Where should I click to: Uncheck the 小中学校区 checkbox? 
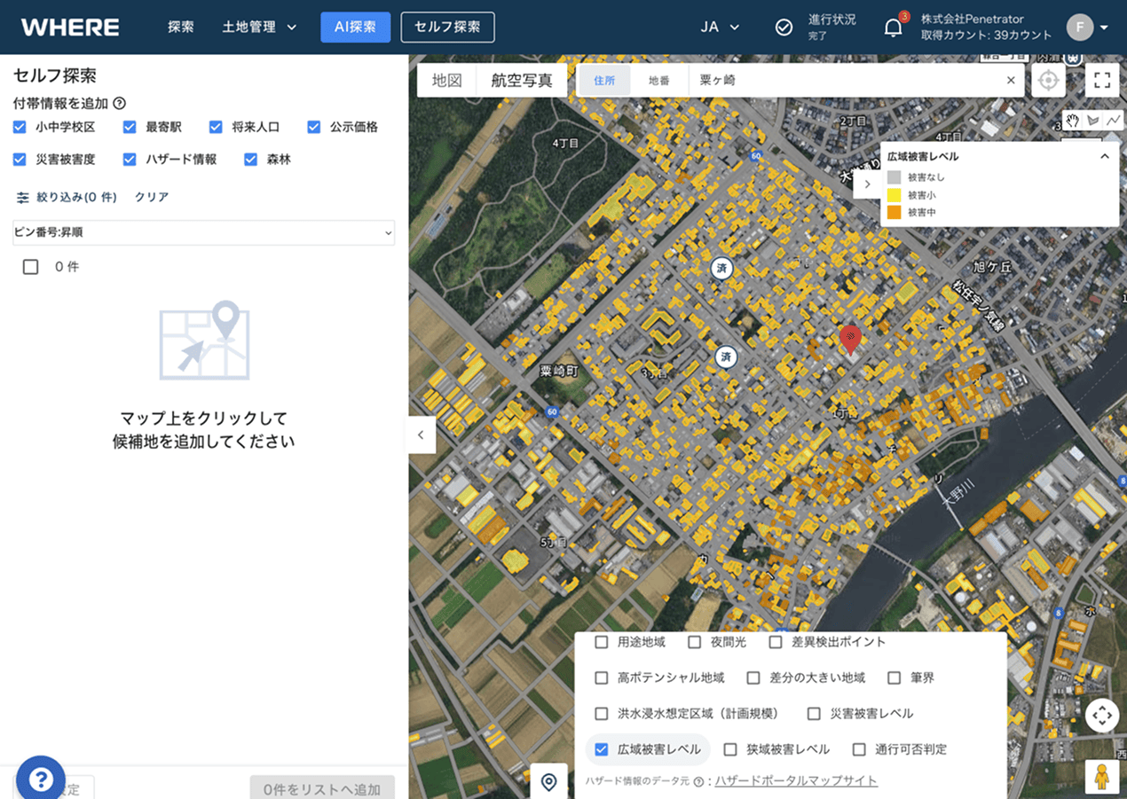(20, 127)
